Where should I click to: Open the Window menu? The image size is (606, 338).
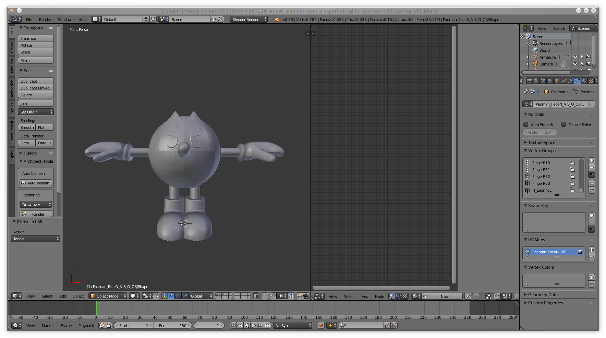[x=64, y=20]
